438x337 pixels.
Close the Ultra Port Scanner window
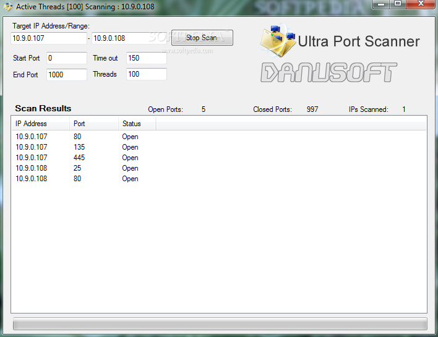point(421,4)
